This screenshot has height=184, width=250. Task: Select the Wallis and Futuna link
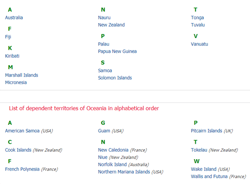coord(209,177)
